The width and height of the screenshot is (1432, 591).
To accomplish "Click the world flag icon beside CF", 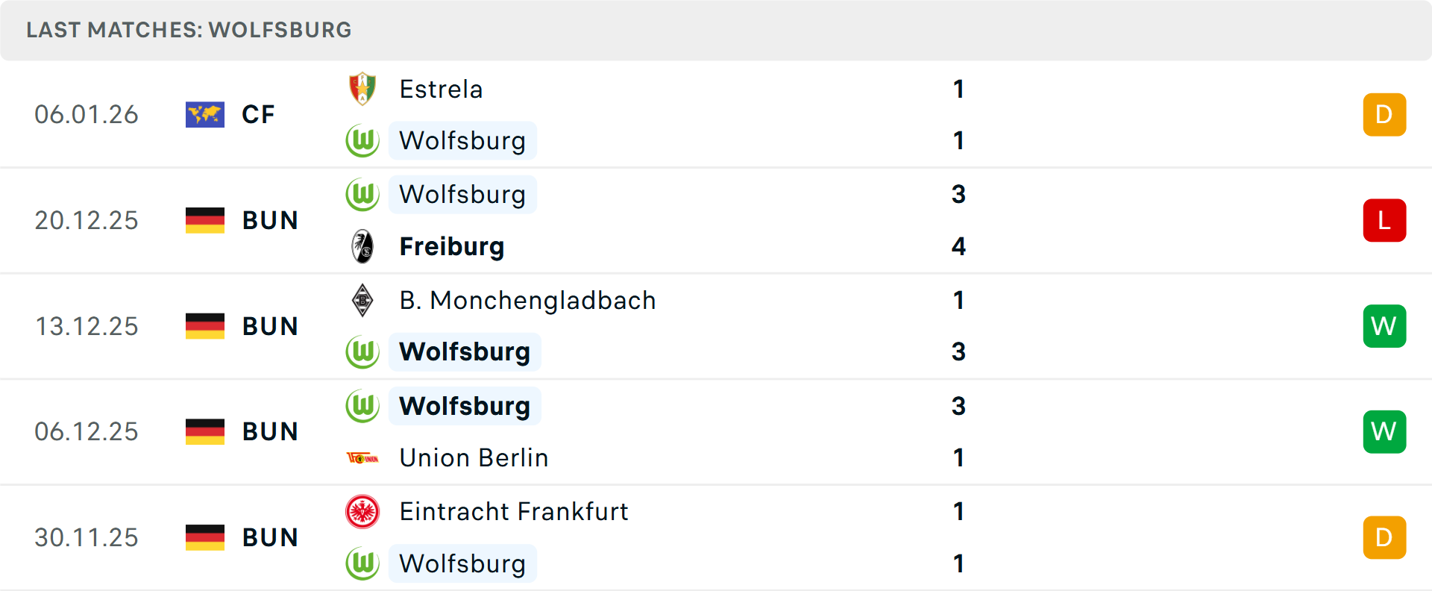I will point(205,114).
